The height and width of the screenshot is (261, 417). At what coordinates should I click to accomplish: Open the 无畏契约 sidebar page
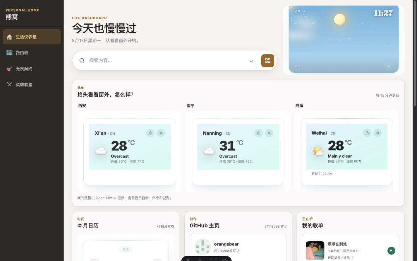pyautogui.click(x=32, y=69)
